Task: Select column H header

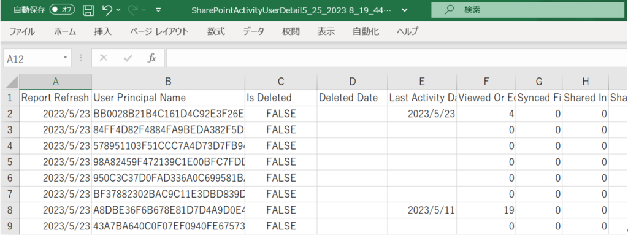Action: click(586, 82)
